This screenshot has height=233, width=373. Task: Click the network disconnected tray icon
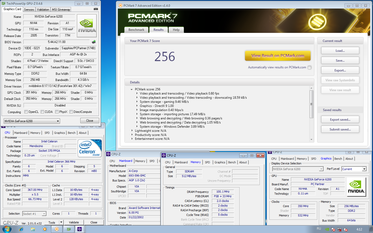[339, 229]
